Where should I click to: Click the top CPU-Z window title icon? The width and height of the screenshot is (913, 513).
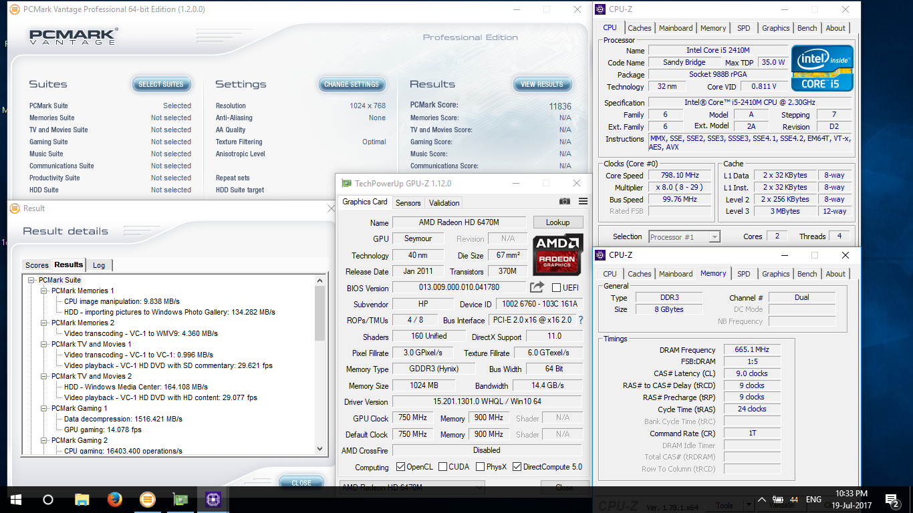pos(600,9)
